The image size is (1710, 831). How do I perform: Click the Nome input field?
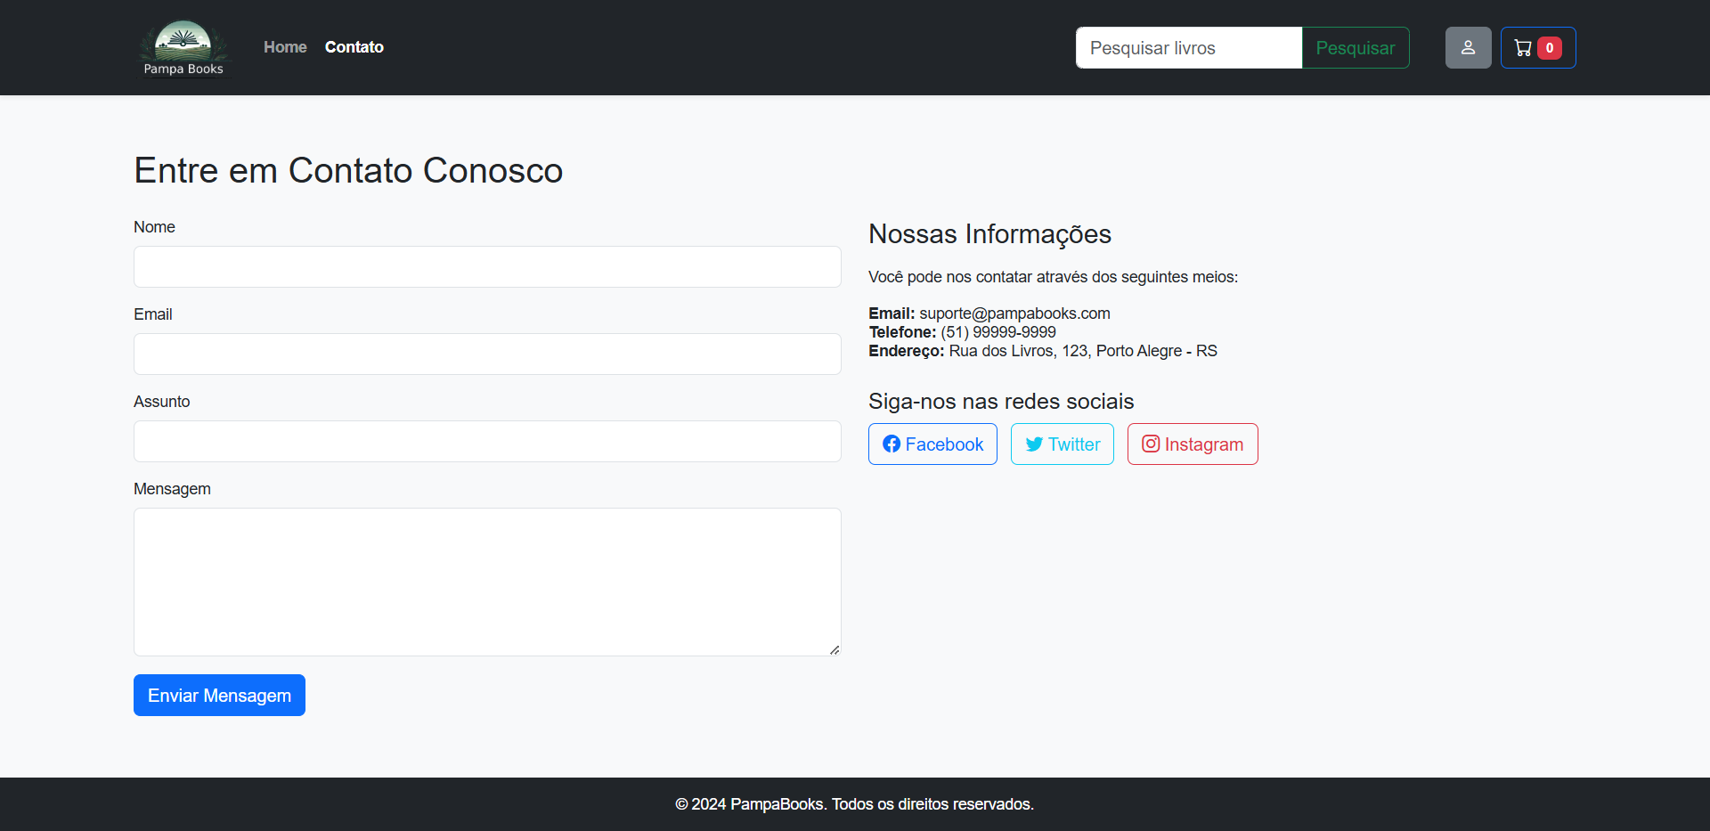tap(487, 266)
